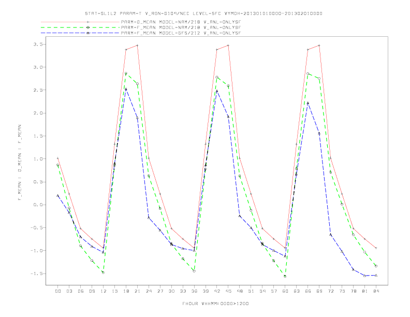The image size is (410, 317).
Task: Click x-axis tick label 81
Action: 365,291
